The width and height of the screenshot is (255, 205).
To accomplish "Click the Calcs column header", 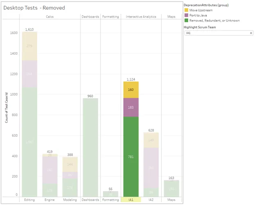I will (x=49, y=17).
